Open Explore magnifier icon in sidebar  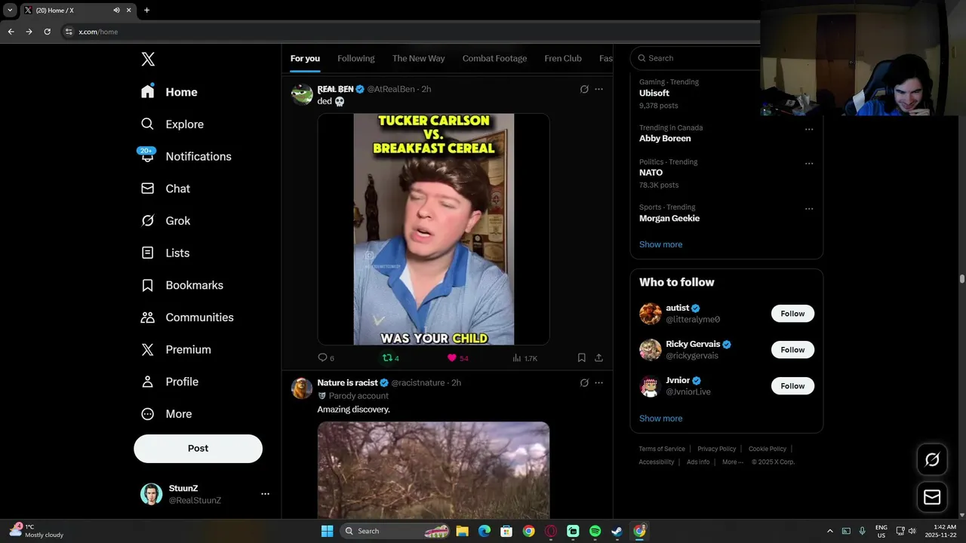click(x=148, y=124)
